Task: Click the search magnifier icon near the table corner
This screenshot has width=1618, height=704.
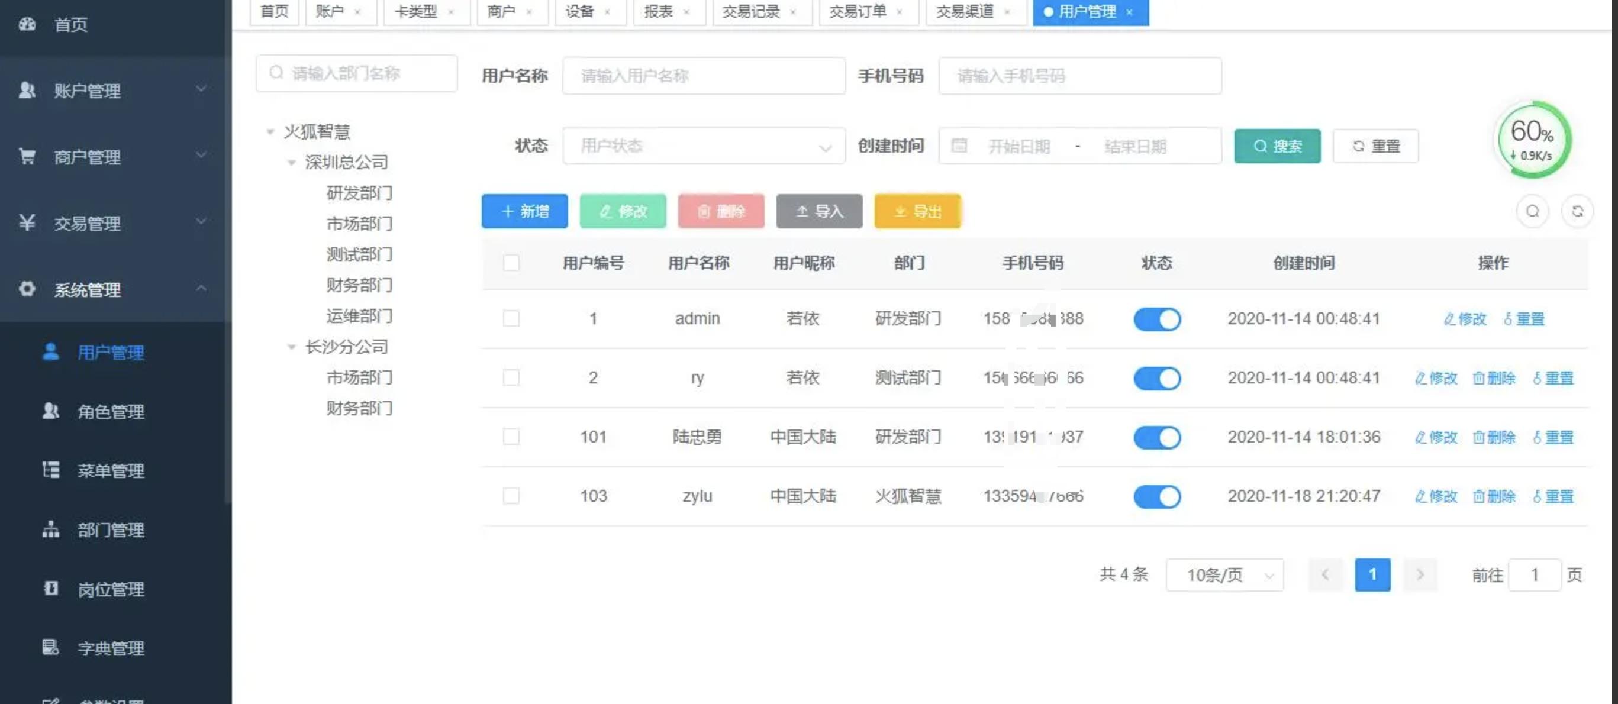Action: pos(1533,212)
